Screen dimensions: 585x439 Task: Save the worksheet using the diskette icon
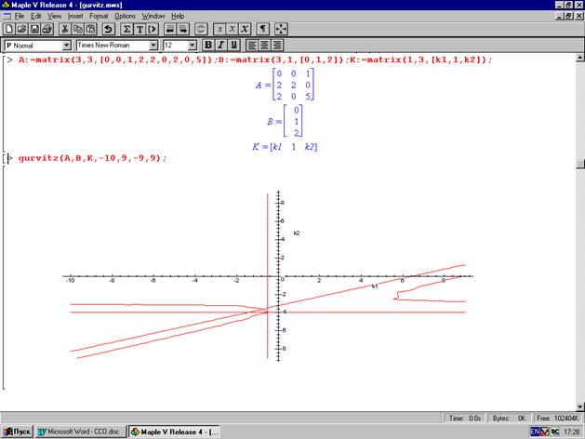[33, 29]
